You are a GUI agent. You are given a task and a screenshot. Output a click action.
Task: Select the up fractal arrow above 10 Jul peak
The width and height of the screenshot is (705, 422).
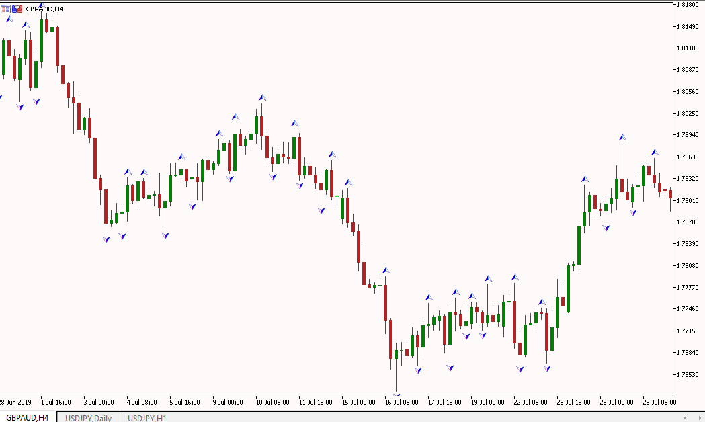(262, 98)
